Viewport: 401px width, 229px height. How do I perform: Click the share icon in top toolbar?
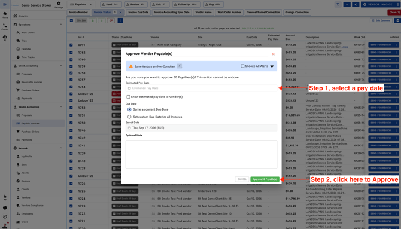(x=356, y=4)
